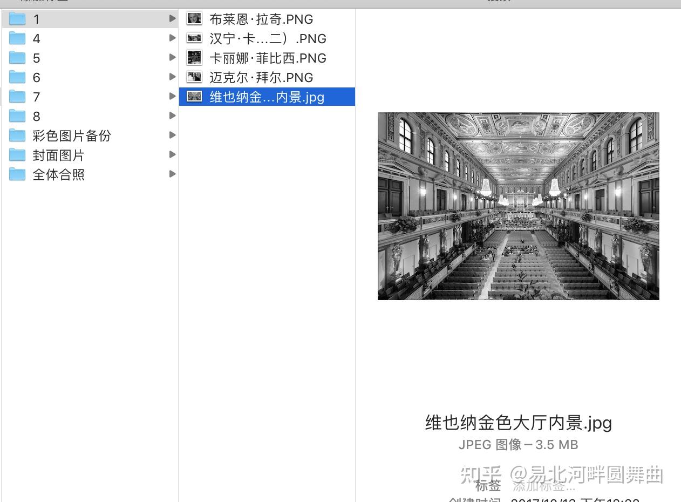Click the file icon of 汉宁·卡…二）.PNG
681x502 pixels.
194,38
